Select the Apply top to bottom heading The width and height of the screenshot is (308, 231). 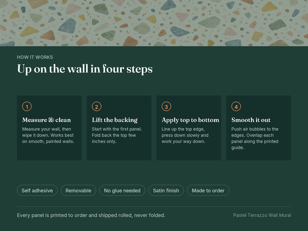[190, 120]
